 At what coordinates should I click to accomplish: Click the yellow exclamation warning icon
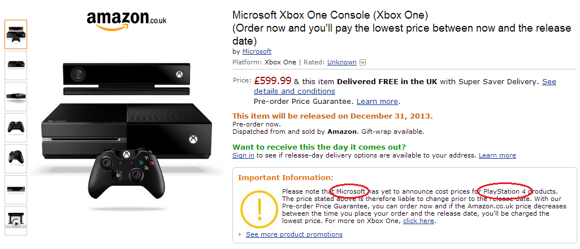point(259,209)
